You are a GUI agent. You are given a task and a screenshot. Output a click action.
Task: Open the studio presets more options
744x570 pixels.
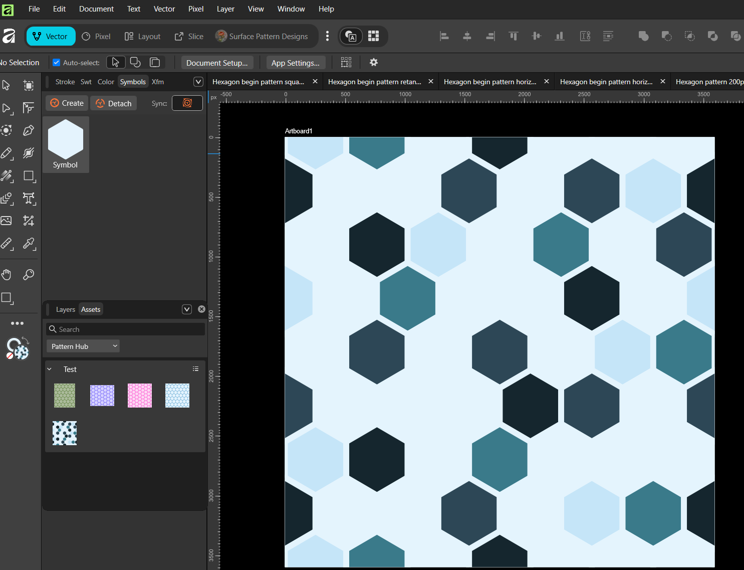[327, 36]
